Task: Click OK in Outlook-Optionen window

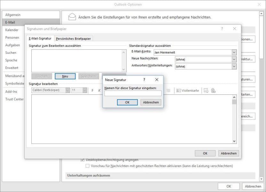Action: (229, 186)
